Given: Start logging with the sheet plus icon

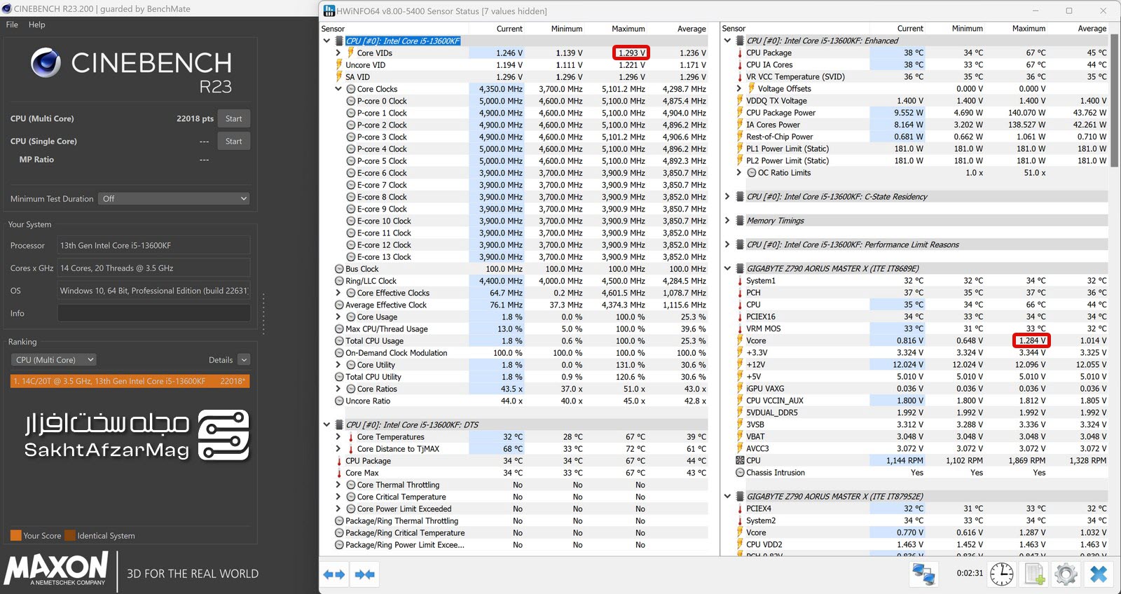Looking at the screenshot, I should [x=1035, y=574].
